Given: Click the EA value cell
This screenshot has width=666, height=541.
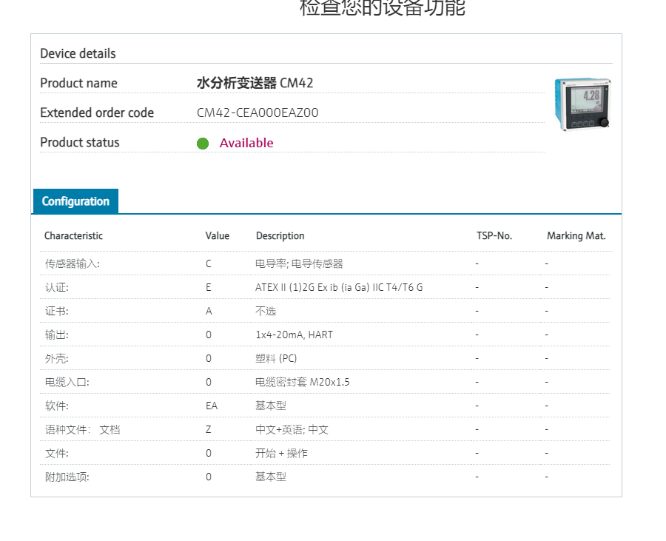Looking at the screenshot, I should point(212,406).
